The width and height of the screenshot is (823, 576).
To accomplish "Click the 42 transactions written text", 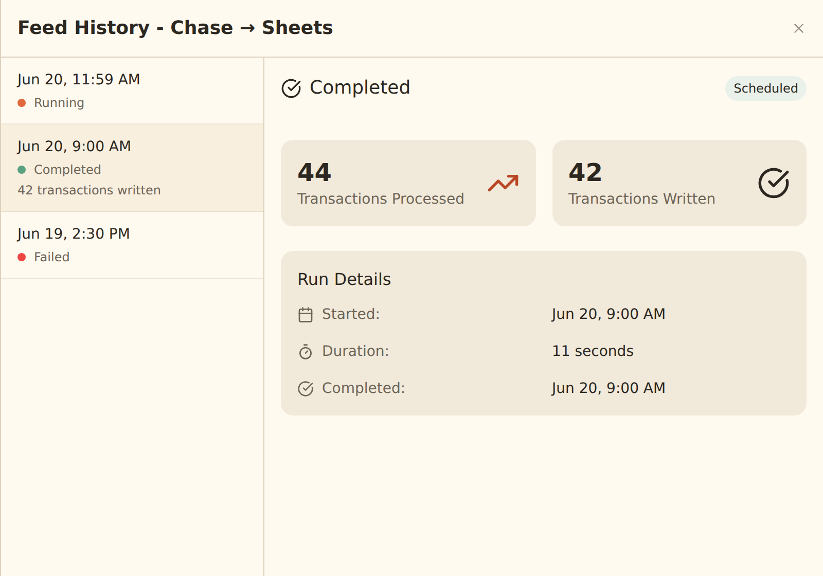I will click(x=89, y=190).
